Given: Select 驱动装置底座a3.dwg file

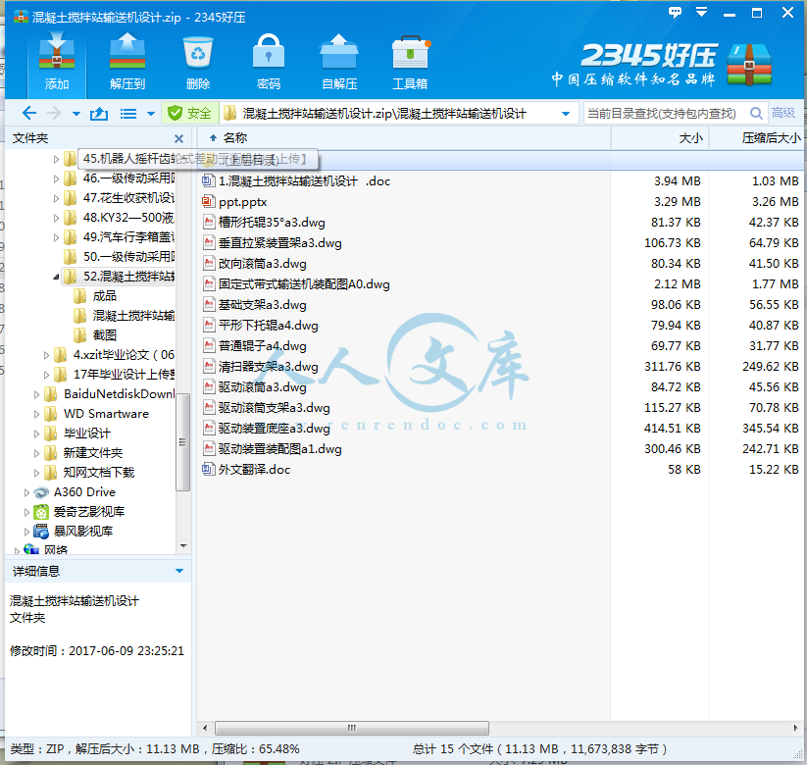Looking at the screenshot, I should point(274,429).
